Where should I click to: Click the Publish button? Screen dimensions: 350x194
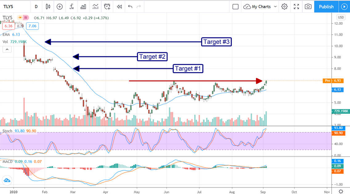(x=326, y=7)
